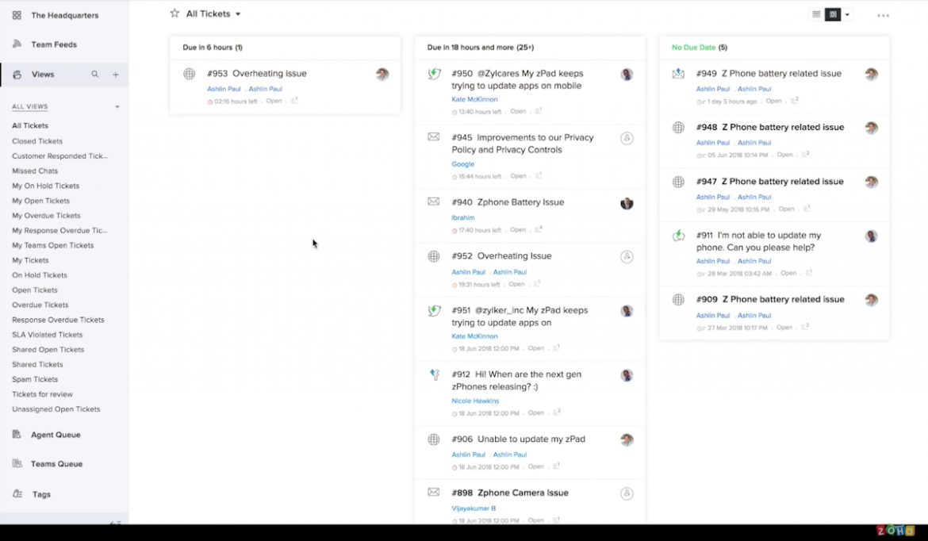The image size is (928, 541).
Task: Open the Agent Queue section
Action: coord(56,435)
